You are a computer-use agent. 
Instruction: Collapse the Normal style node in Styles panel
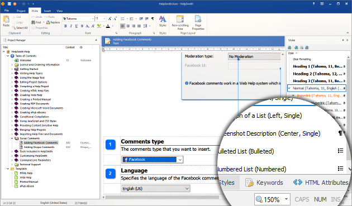coord(289,88)
